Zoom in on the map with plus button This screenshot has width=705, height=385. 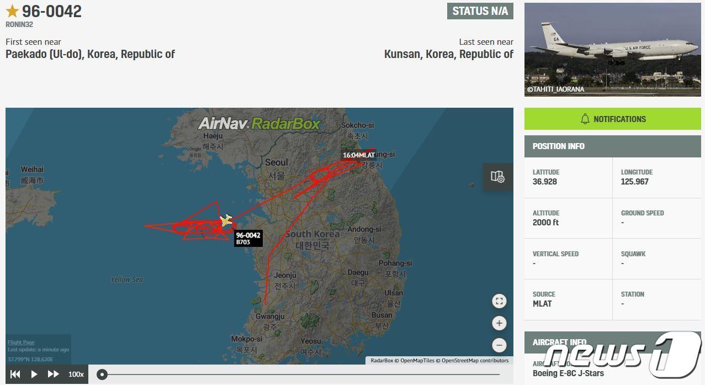[x=499, y=323]
